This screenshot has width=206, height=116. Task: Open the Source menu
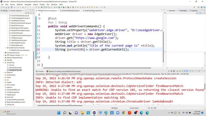(x=13, y=5)
